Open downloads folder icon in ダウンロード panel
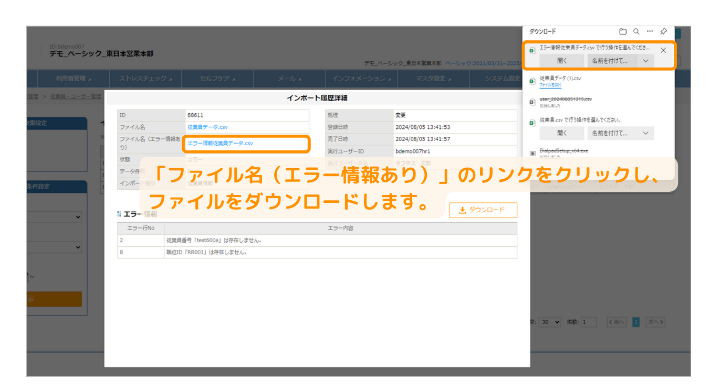710x392 pixels. point(623,31)
